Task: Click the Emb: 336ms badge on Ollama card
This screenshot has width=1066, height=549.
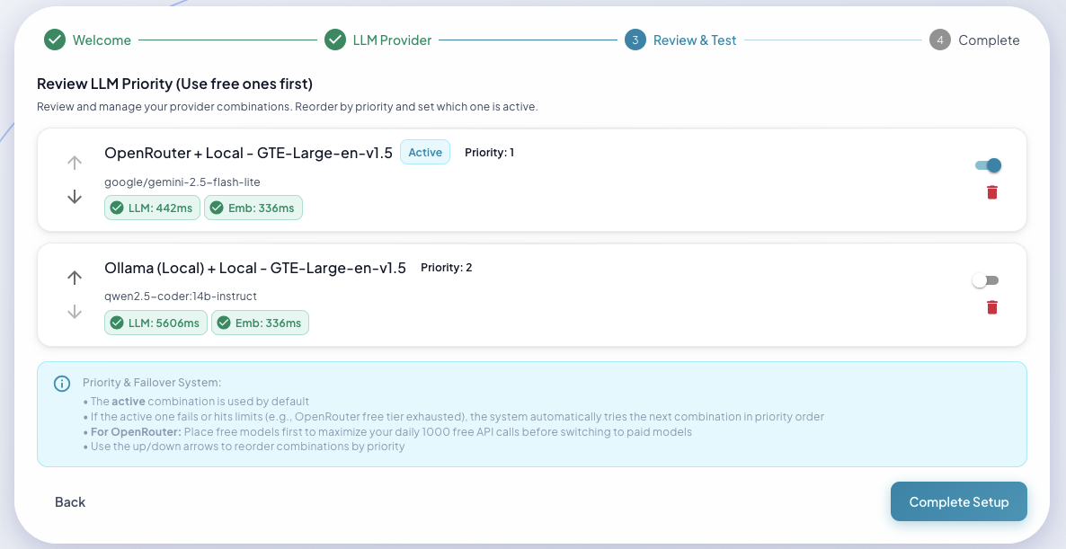Action: [260, 323]
